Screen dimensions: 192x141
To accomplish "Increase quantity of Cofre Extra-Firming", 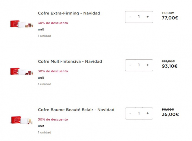I will [147, 17].
